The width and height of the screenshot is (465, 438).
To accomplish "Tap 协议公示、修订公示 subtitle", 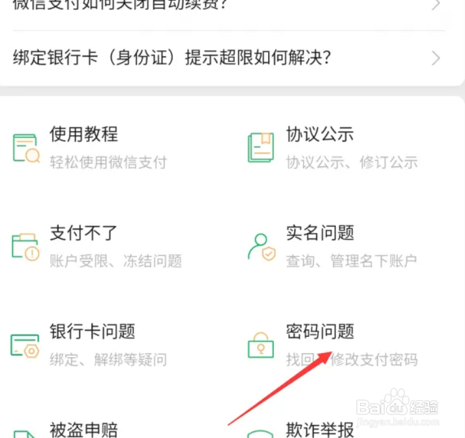I will (x=352, y=163).
